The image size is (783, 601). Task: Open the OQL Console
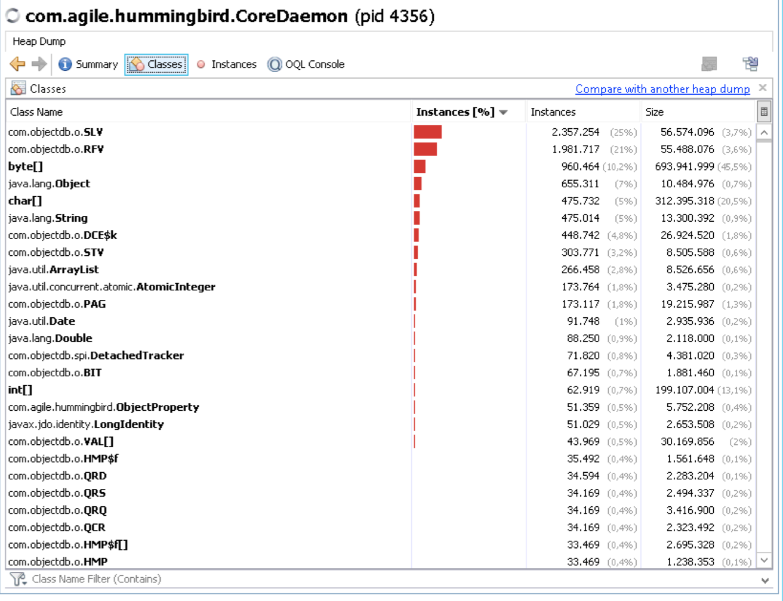(x=306, y=64)
